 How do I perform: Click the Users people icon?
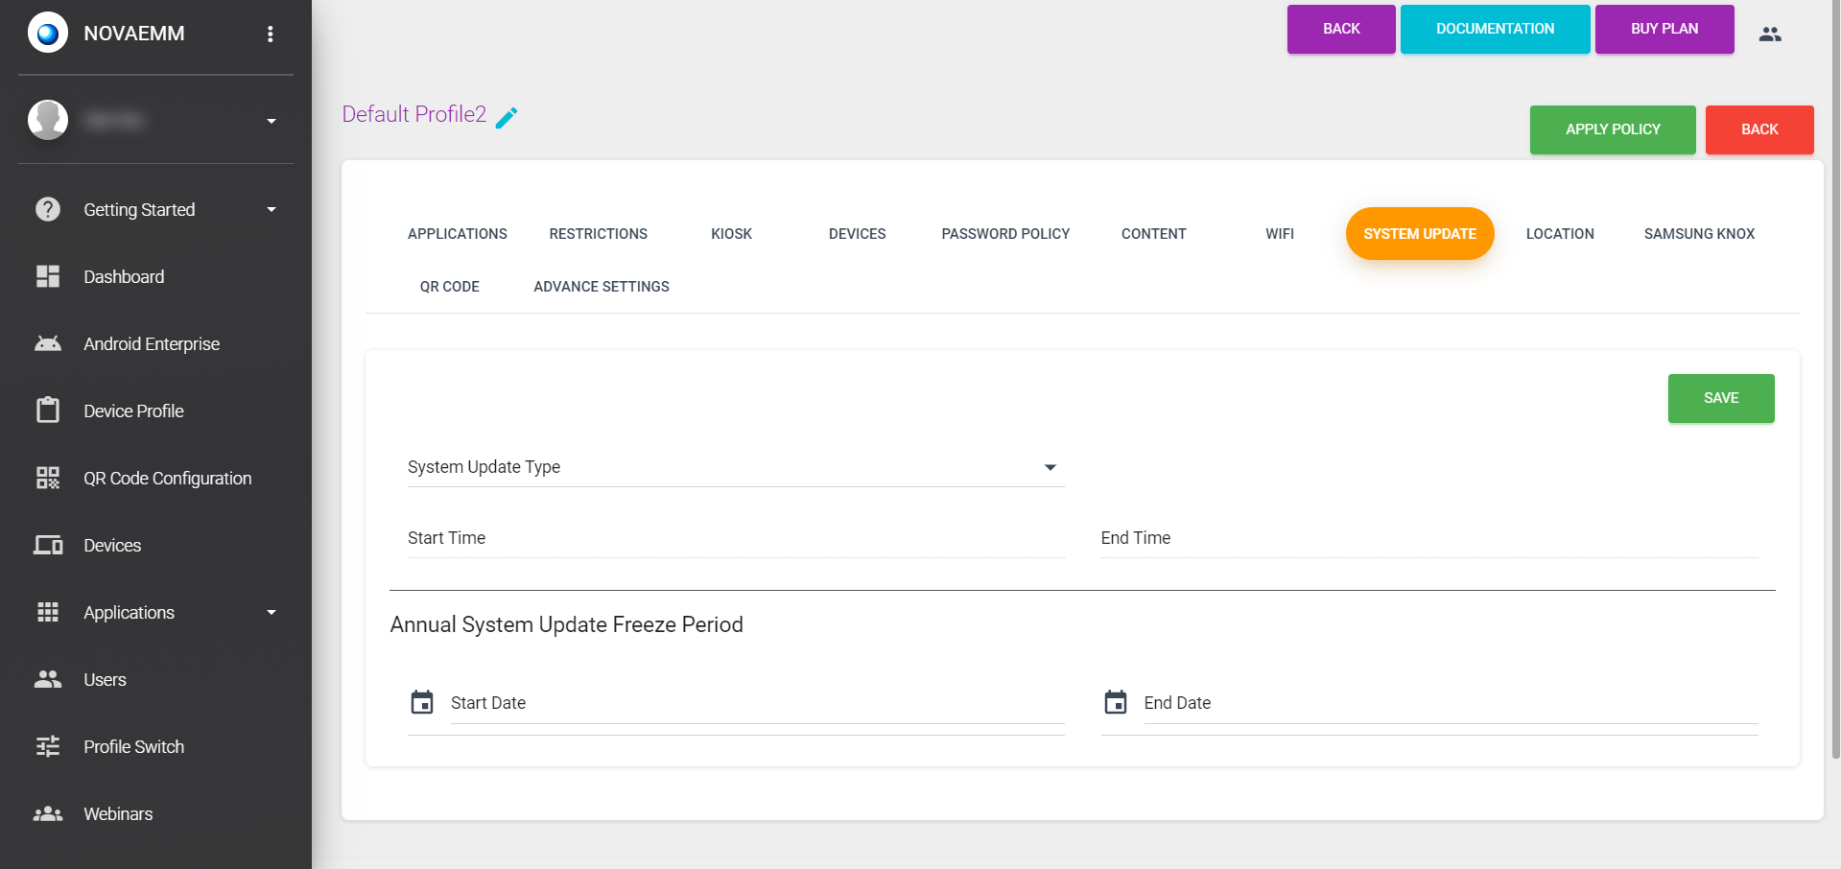coord(48,679)
